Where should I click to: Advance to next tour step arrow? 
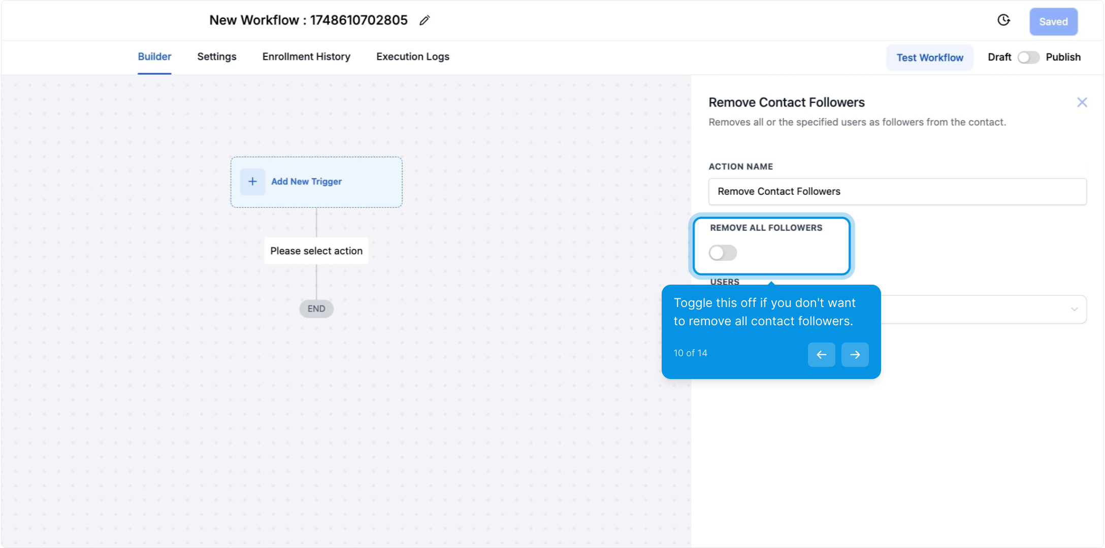click(x=855, y=355)
